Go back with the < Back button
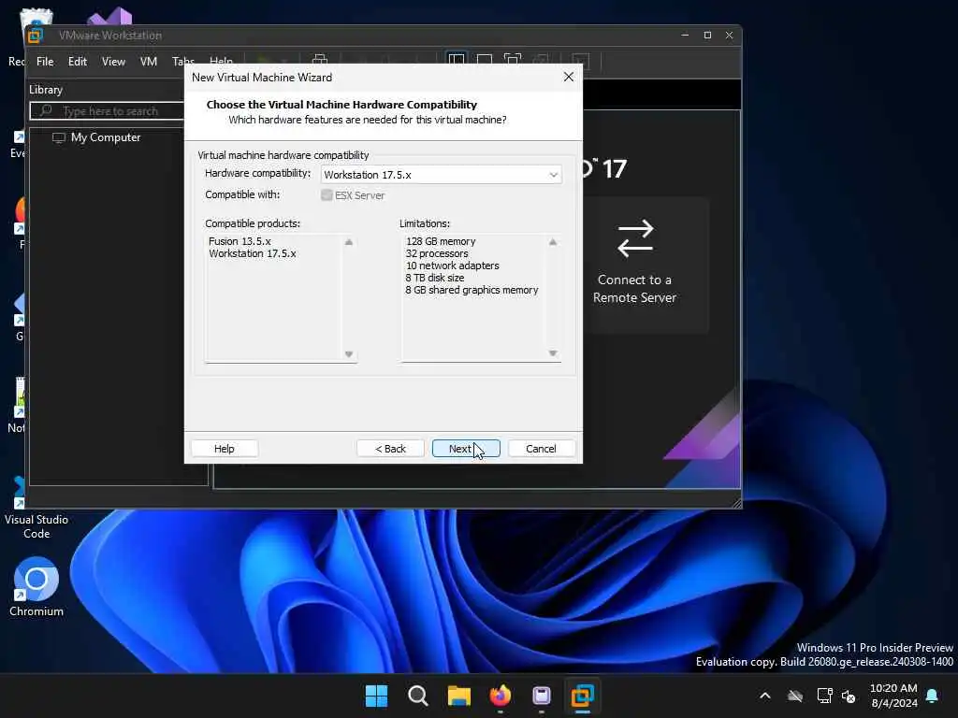958x718 pixels. click(x=390, y=448)
